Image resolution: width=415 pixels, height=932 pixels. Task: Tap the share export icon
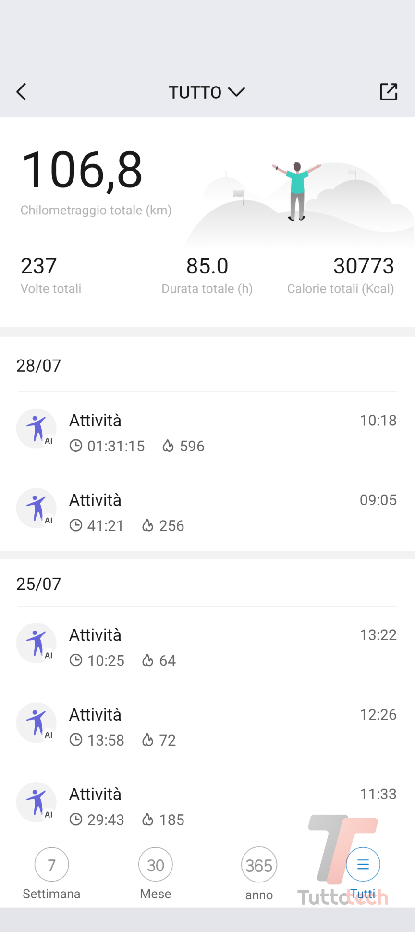(x=388, y=92)
